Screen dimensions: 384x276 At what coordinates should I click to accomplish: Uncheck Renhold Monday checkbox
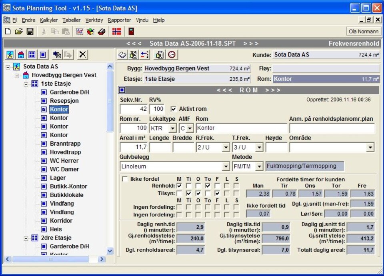click(x=179, y=186)
